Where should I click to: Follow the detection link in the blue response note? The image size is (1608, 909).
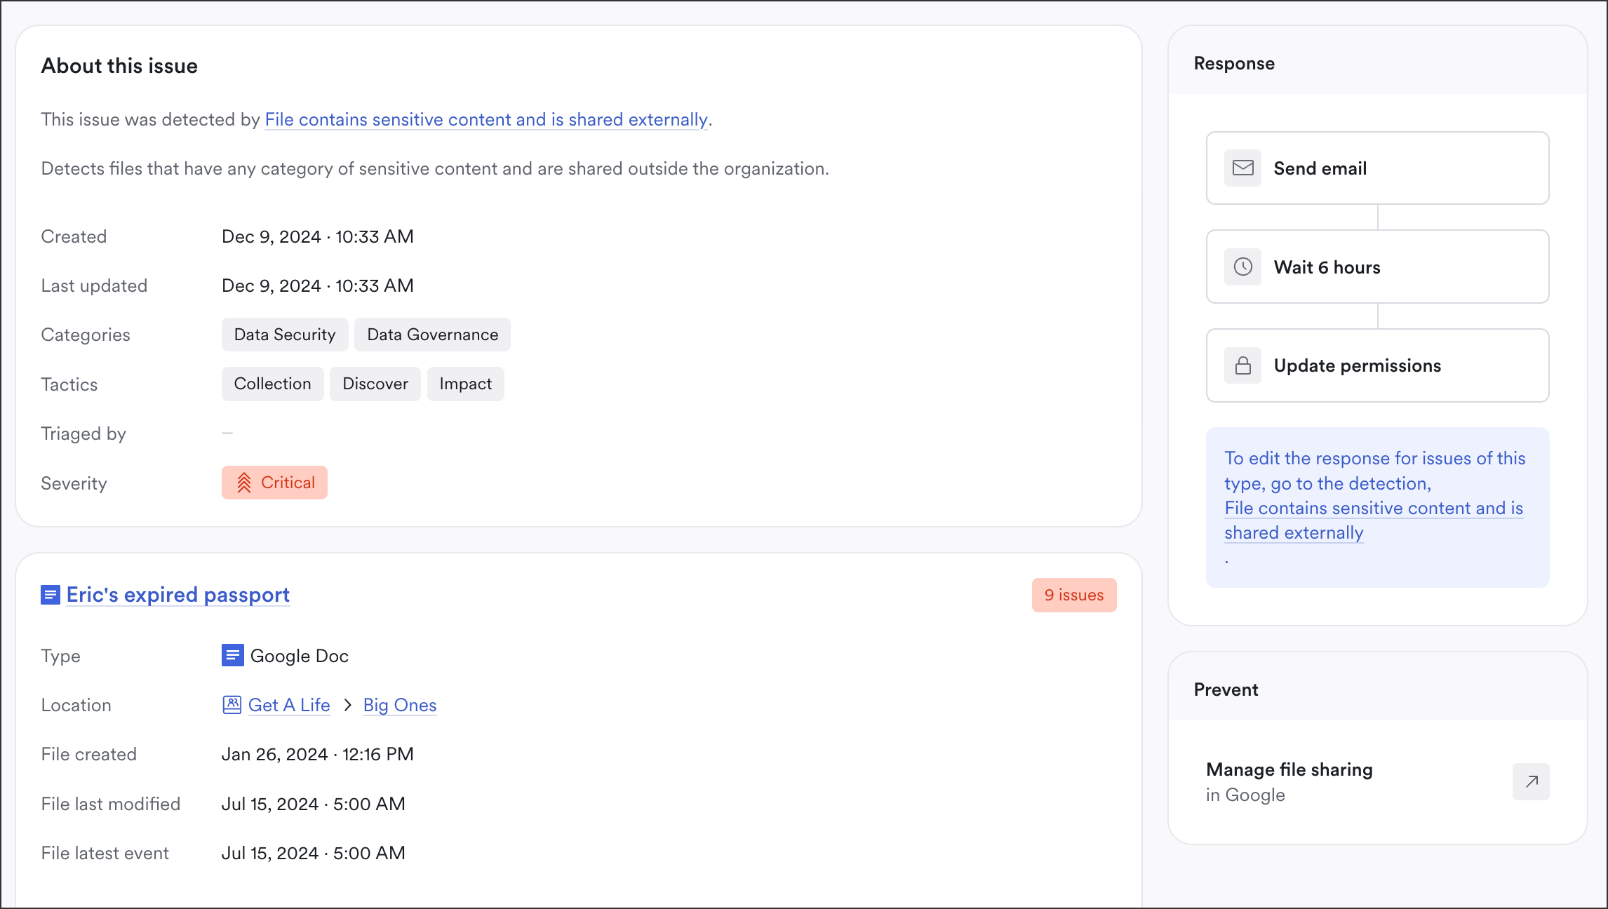1374,520
